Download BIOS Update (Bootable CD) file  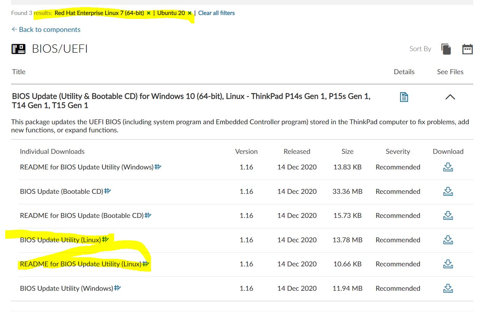(448, 192)
